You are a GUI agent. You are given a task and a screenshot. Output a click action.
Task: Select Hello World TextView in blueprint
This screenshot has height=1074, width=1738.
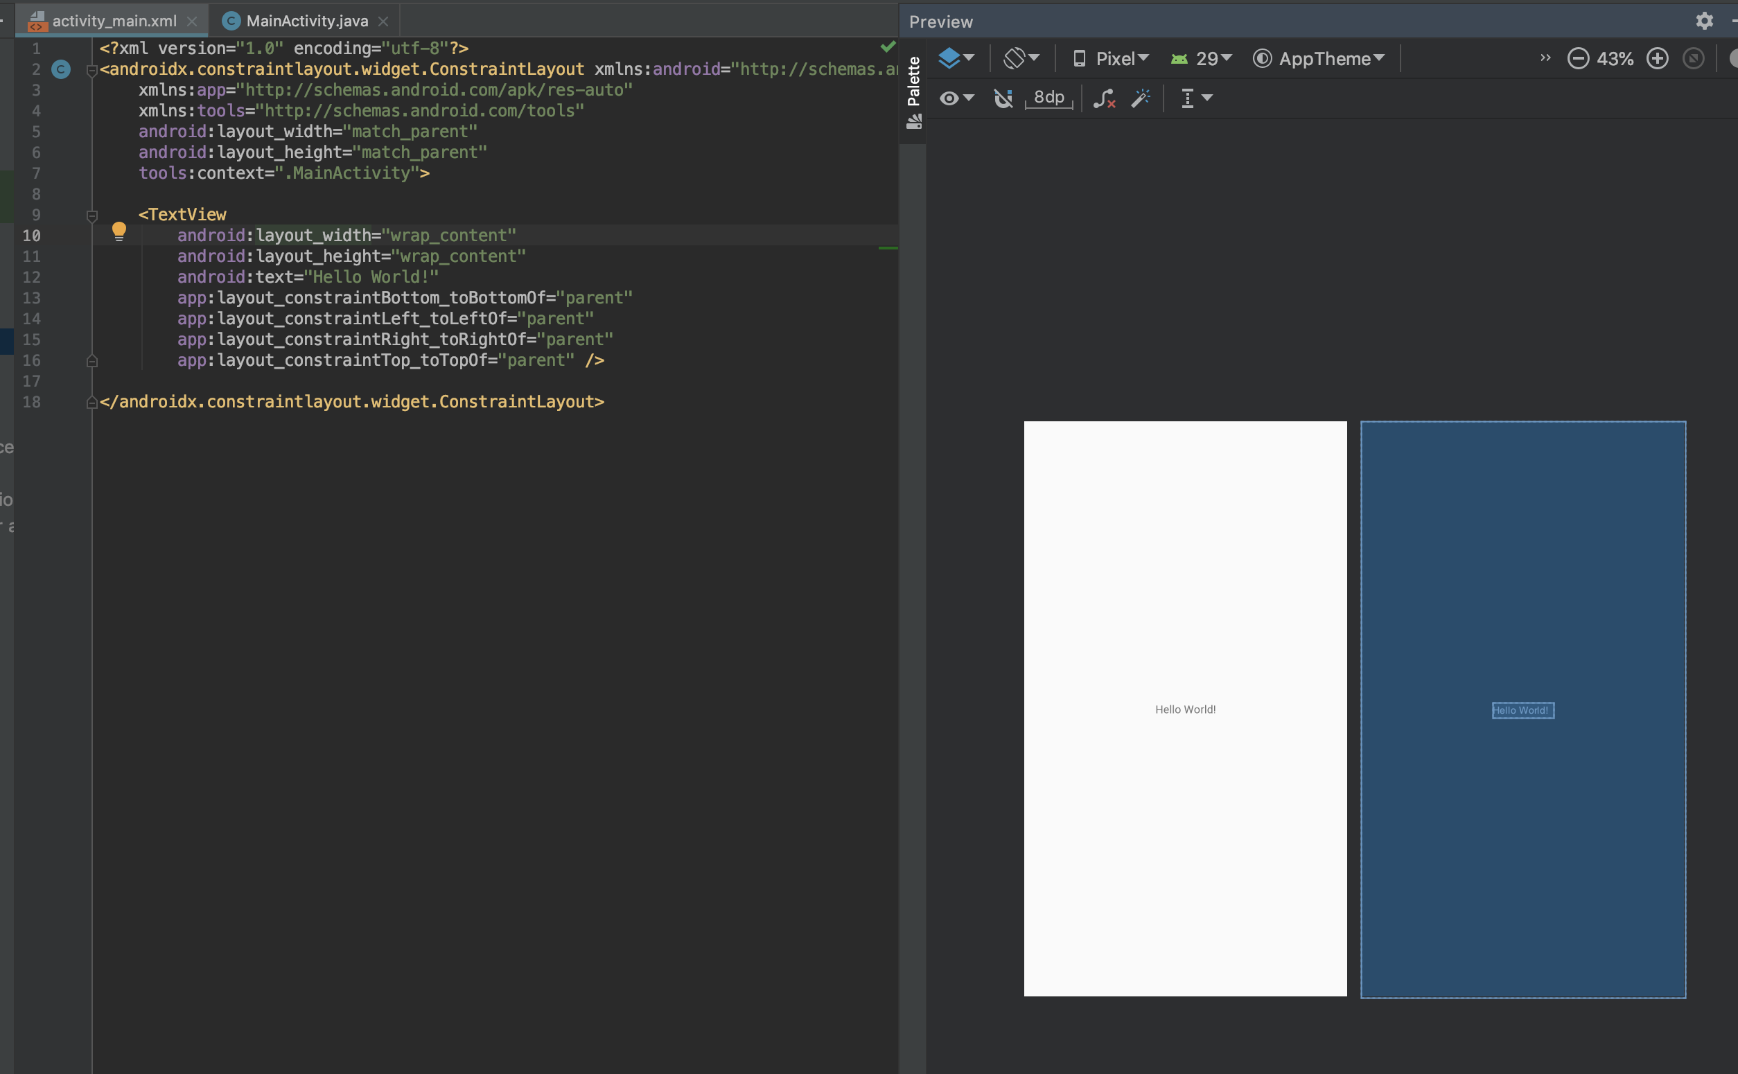(1522, 710)
